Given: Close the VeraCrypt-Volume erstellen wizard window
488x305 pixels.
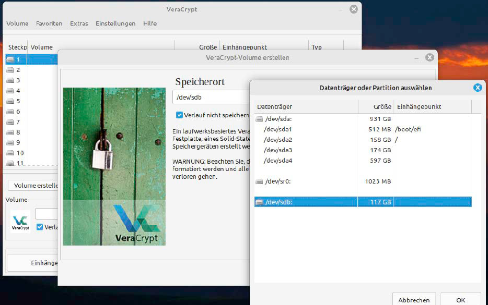Looking at the screenshot, I should click(429, 57).
